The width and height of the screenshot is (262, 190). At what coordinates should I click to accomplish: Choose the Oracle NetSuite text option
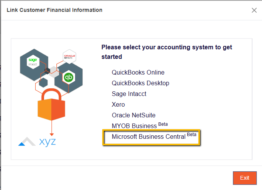(x=133, y=115)
